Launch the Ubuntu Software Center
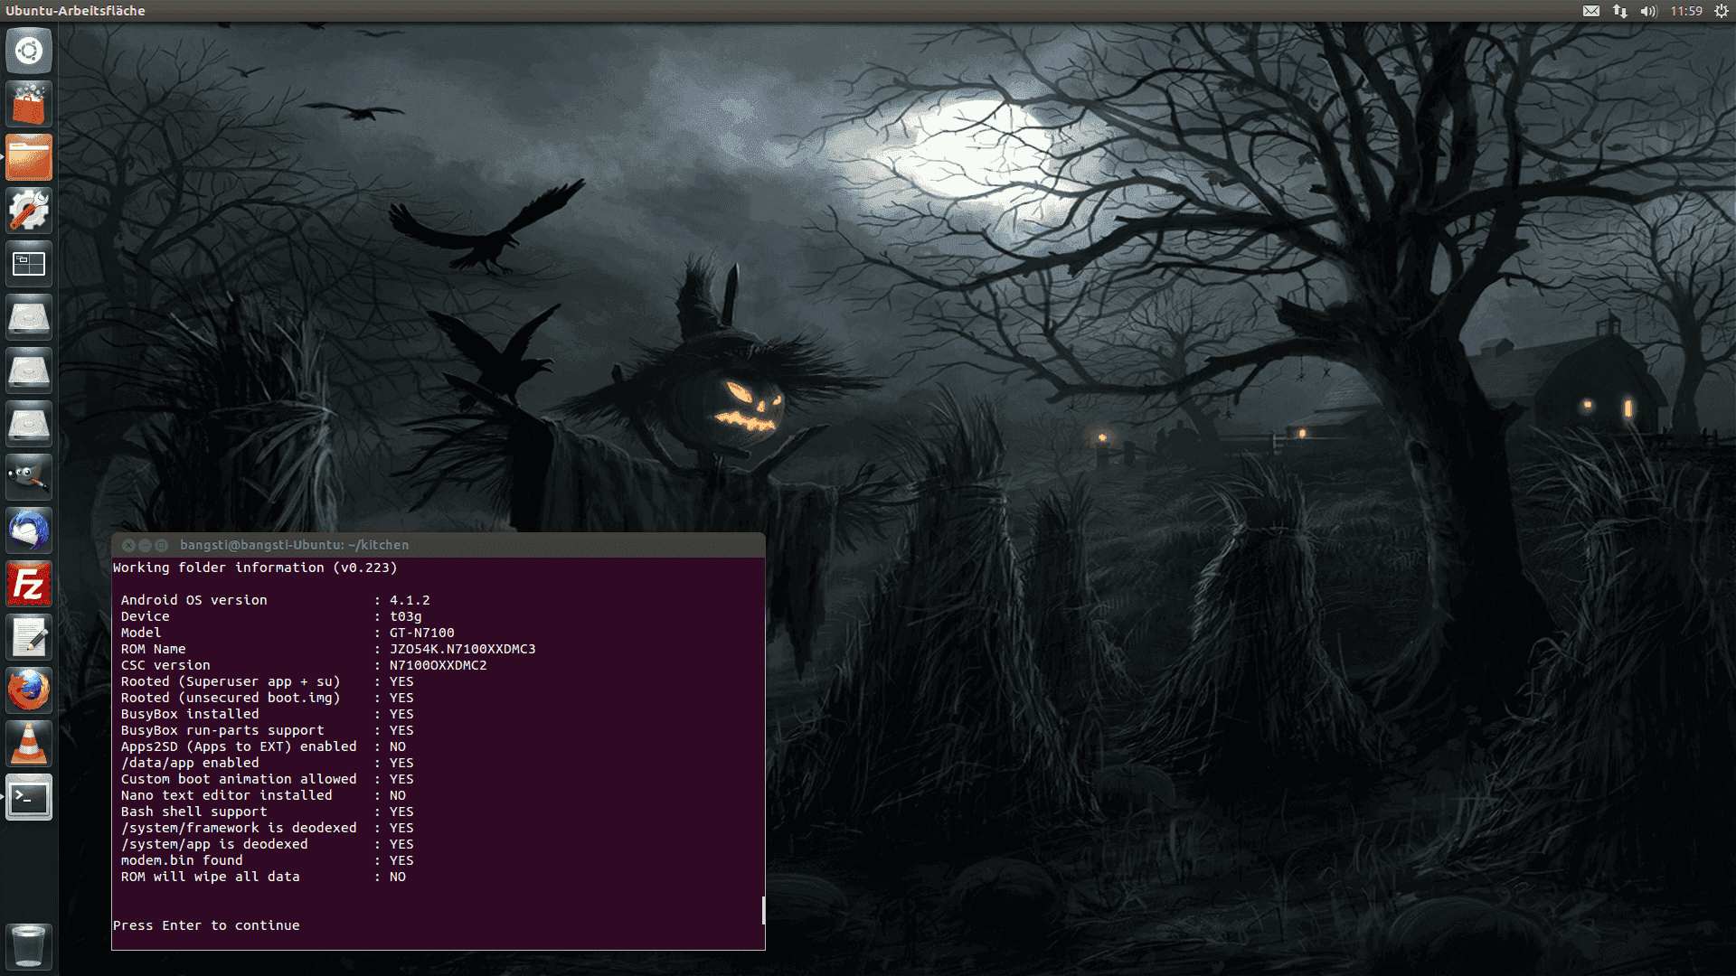The width and height of the screenshot is (1736, 976). [x=29, y=104]
